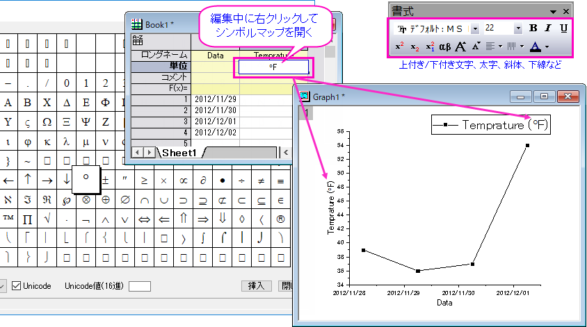Screen dimensions: 587x327
Task: Open the 書式 toolbar options arrow
Action: [553, 12]
